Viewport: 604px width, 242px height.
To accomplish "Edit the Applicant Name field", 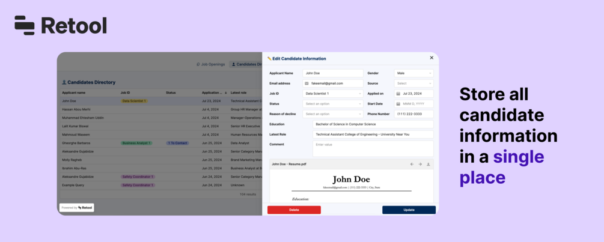I will point(333,73).
